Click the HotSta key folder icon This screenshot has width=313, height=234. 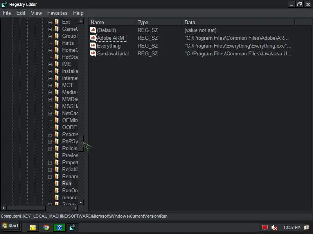[x=57, y=57]
